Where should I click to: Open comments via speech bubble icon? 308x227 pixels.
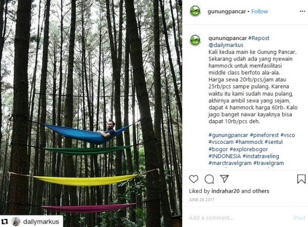[x=209, y=179]
